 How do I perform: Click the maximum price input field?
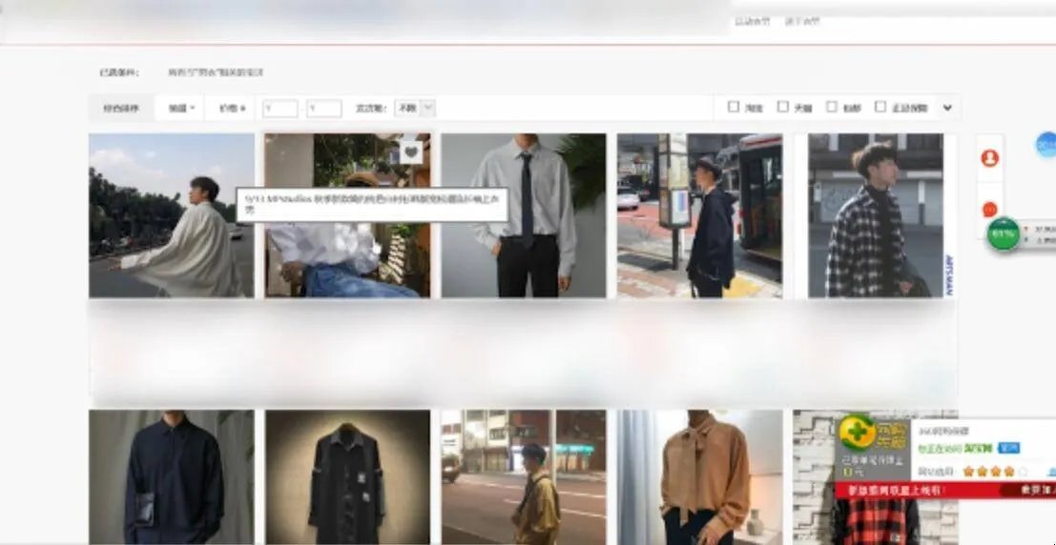(x=324, y=109)
